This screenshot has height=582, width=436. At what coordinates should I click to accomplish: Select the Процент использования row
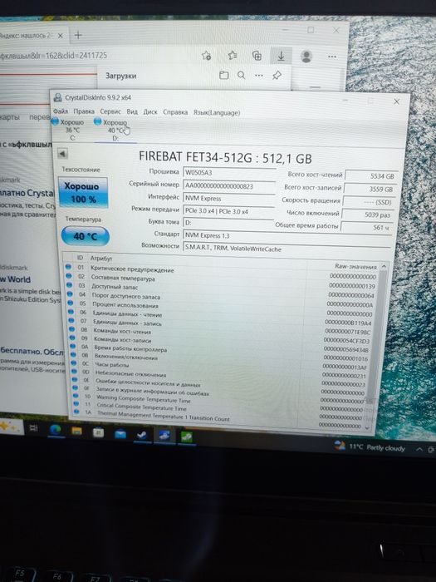pos(222,308)
